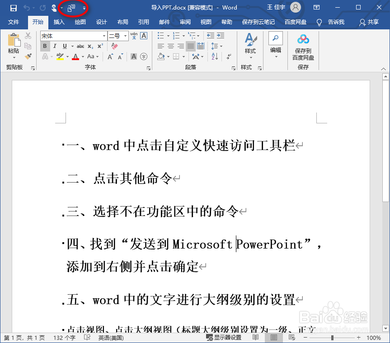Apply yellow text highlight color

tap(60, 56)
